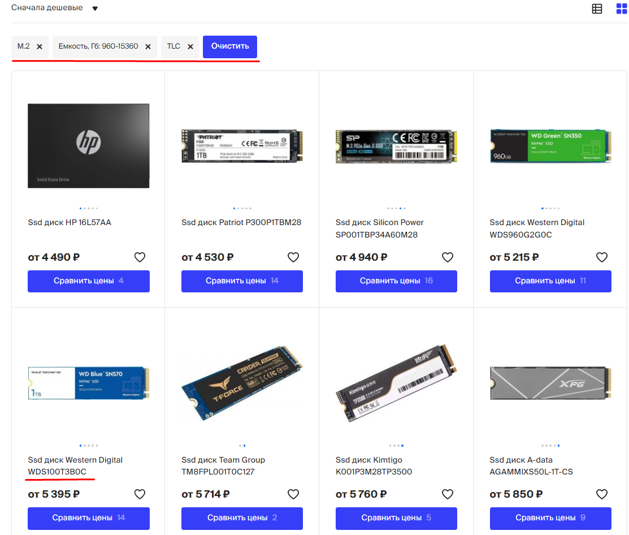Image resolution: width=629 pixels, height=535 pixels.
Task: Favorite the Western Digital WDS960G2G0C disk
Action: point(601,257)
